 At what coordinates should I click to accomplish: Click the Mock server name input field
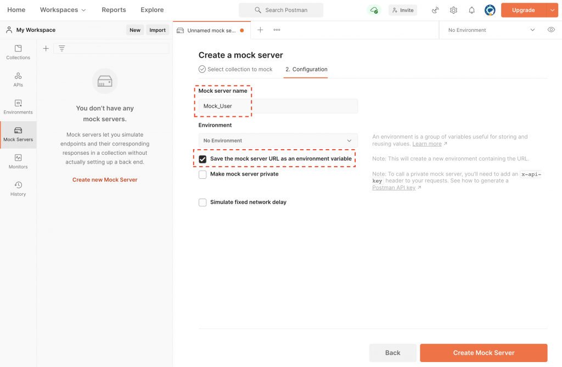point(278,106)
